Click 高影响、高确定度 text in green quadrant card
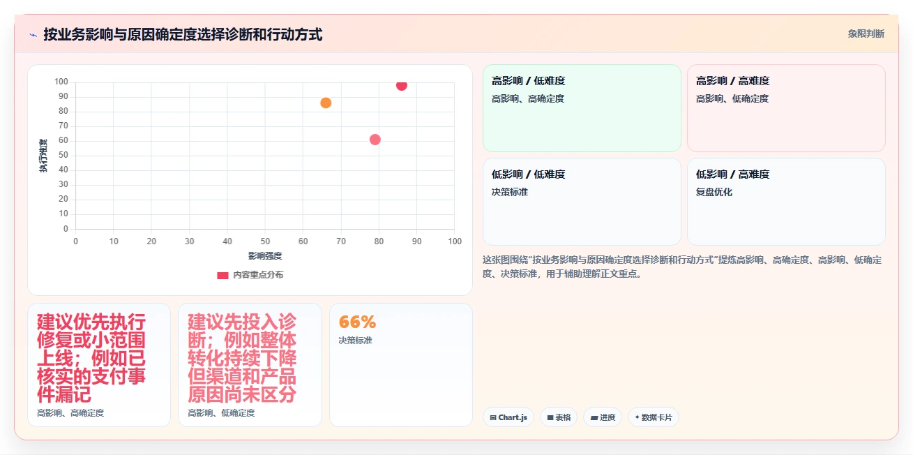The height and width of the screenshot is (455, 913). (528, 99)
